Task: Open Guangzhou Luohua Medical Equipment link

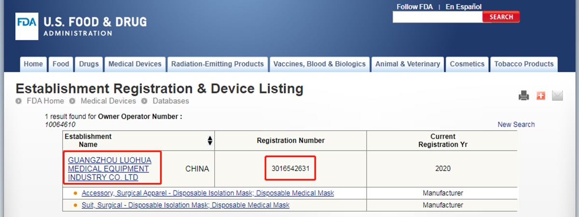Action: tap(110, 169)
